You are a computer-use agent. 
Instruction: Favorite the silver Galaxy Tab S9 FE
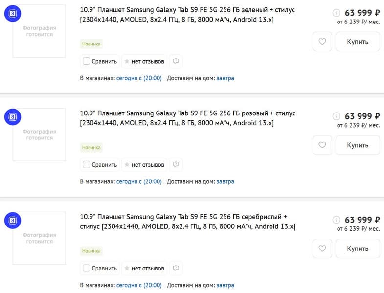click(322, 248)
